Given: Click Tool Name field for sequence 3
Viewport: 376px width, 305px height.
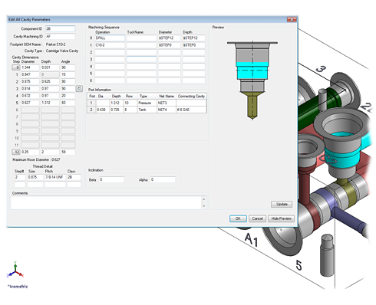Looking at the screenshot, I should click(x=141, y=59).
